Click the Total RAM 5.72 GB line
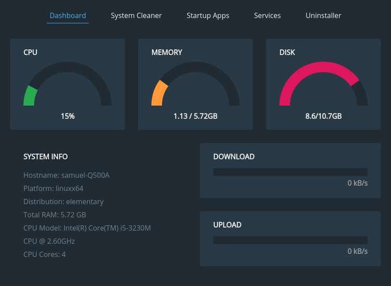Image resolution: width=391 pixels, height=286 pixels. (x=55, y=214)
